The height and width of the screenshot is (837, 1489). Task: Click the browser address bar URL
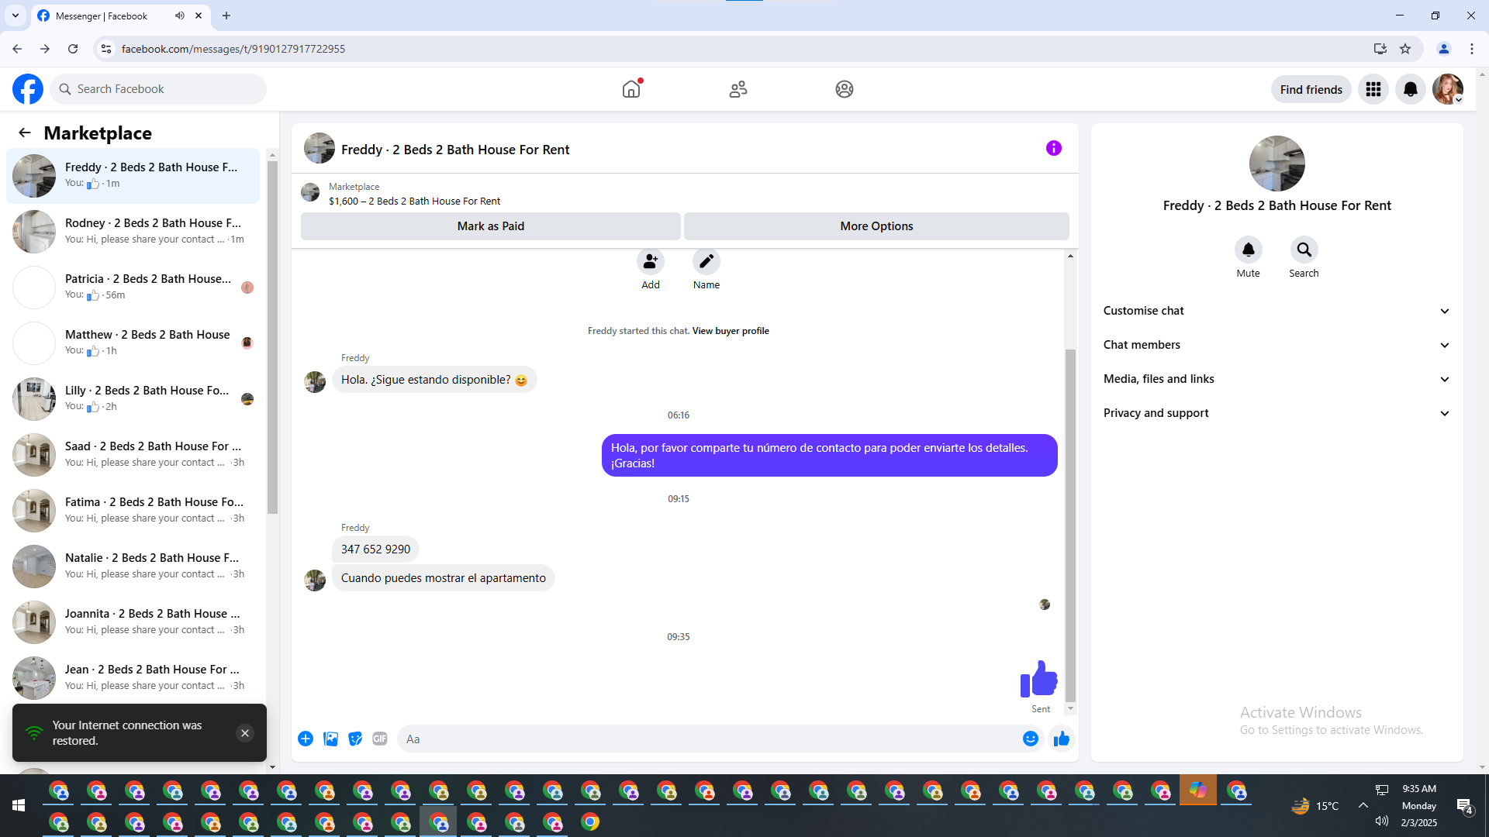233,49
